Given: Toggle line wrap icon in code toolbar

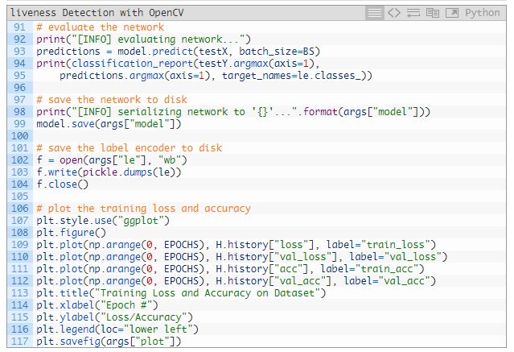Looking at the screenshot, I should (413, 13).
